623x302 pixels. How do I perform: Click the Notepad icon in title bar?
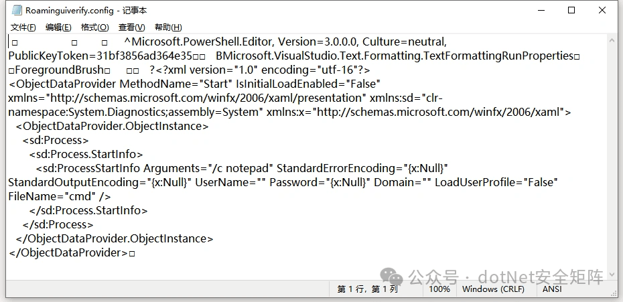coord(16,10)
